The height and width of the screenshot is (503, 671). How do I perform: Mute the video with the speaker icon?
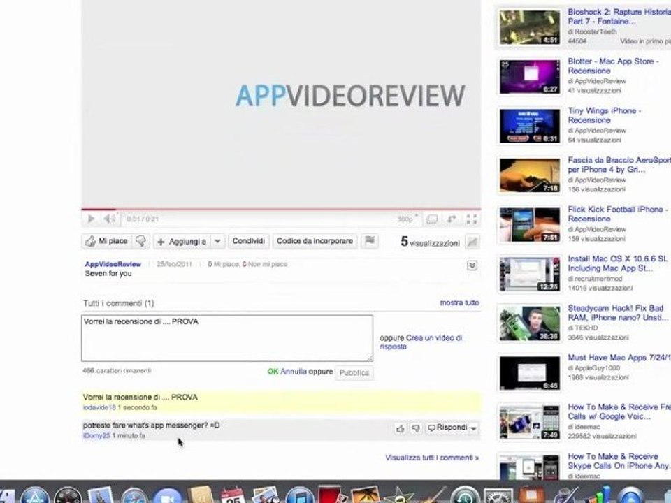pos(109,219)
